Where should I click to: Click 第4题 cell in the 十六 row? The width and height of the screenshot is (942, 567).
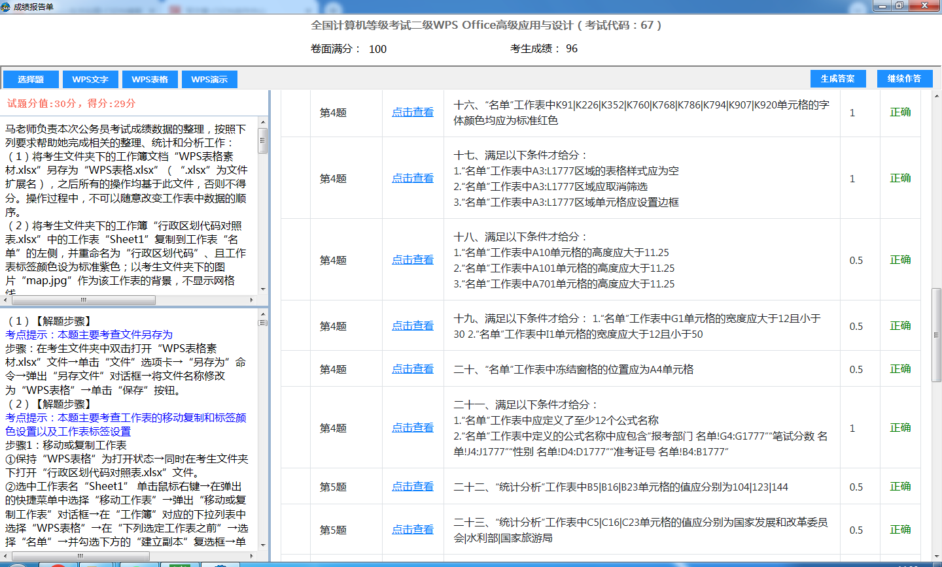tap(333, 113)
